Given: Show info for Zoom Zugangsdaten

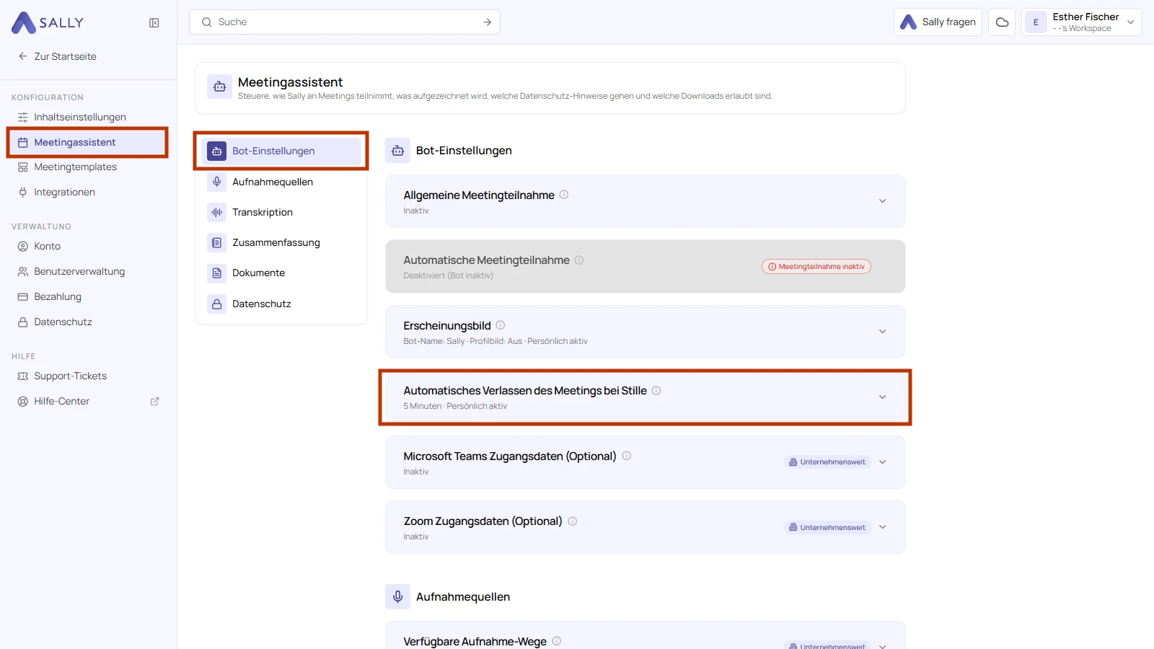Looking at the screenshot, I should point(573,521).
